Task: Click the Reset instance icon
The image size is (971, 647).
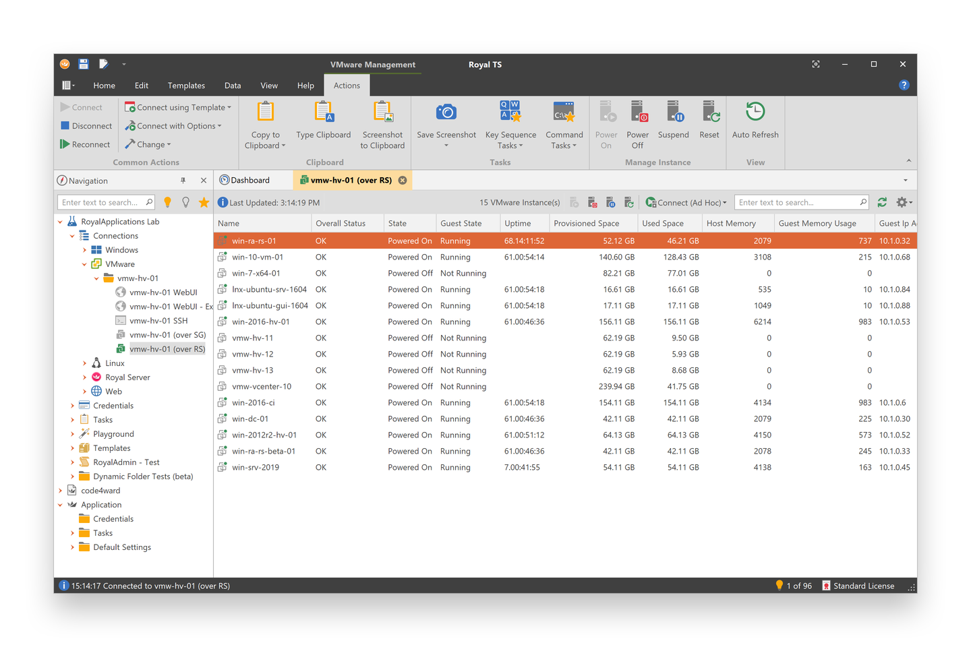Action: tap(709, 113)
